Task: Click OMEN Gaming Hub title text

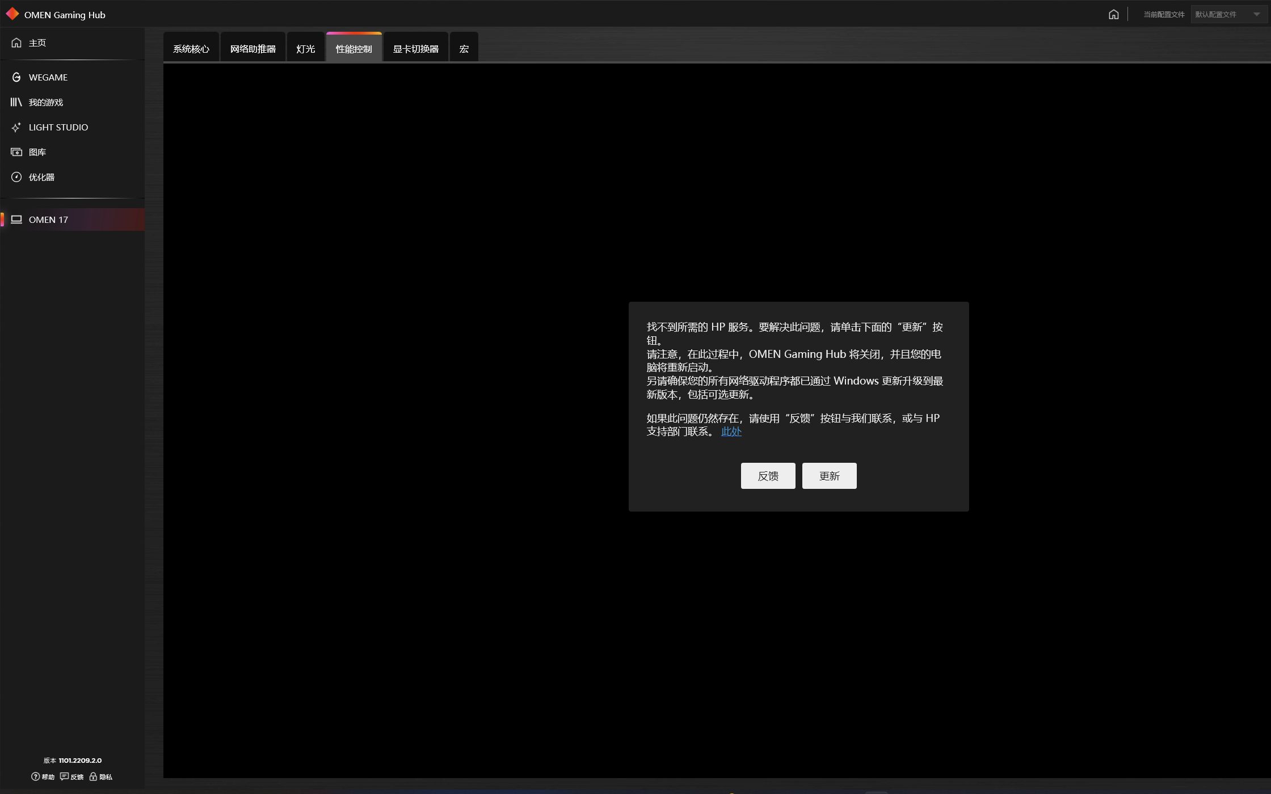Action: point(65,15)
